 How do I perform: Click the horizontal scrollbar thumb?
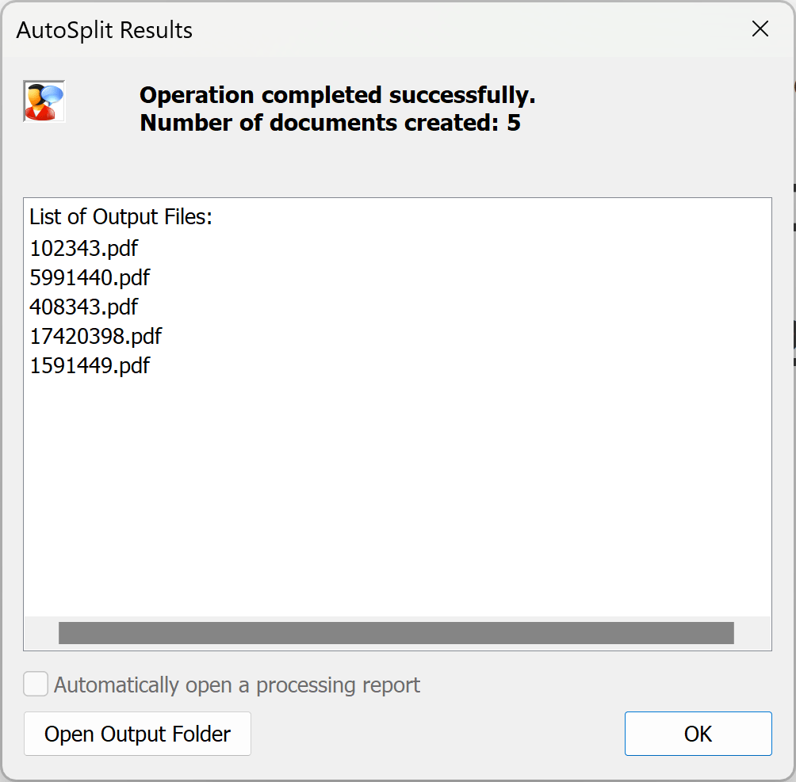pos(396,633)
